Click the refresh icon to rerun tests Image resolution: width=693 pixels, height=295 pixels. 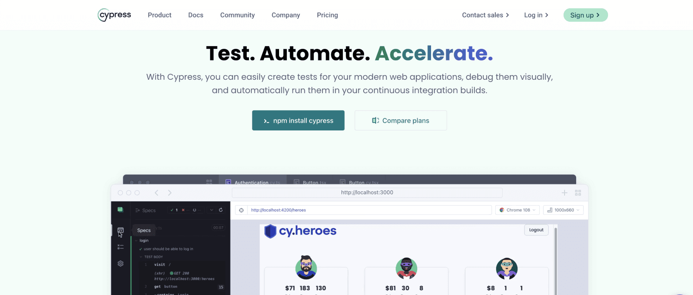click(x=221, y=210)
